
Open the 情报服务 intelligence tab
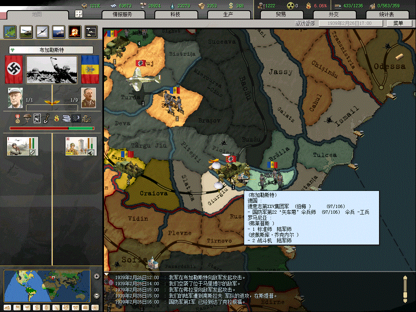pos(123,14)
